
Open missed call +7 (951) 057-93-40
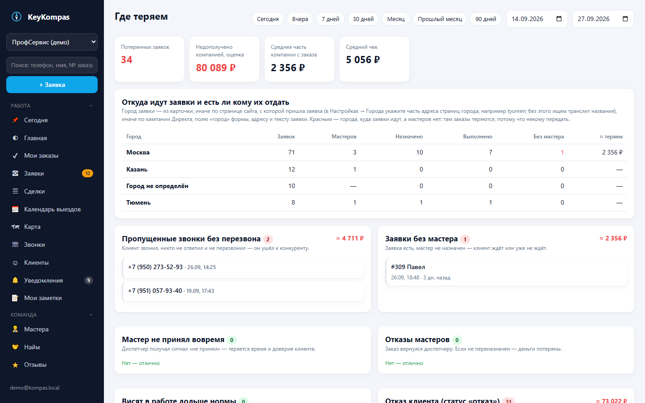click(243, 291)
